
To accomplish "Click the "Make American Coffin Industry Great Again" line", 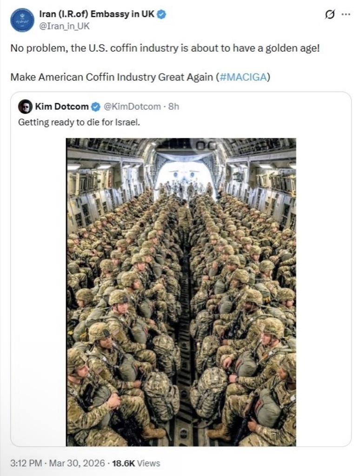I will 112,77.
